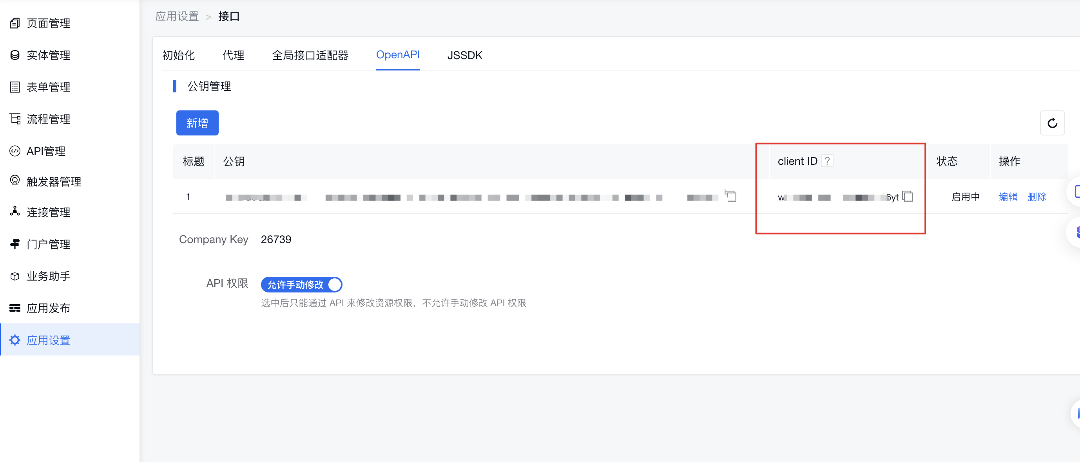Click the client ID help question mark
Viewport: 1080px width, 462px height.
point(827,161)
